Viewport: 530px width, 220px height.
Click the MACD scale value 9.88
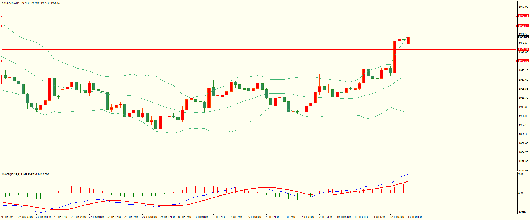[521, 174]
